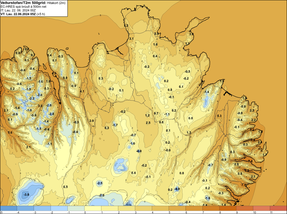Click the '2.9' temperature value
Image resolution: width=287 pixels, height=214 pixels.
(x=92, y=121)
